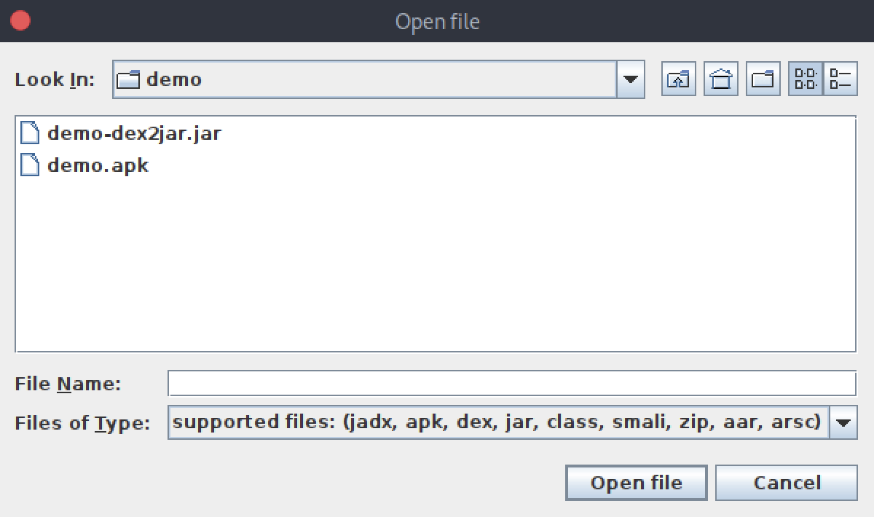
Task: Click the demo.apk file icon
Action: (30, 165)
